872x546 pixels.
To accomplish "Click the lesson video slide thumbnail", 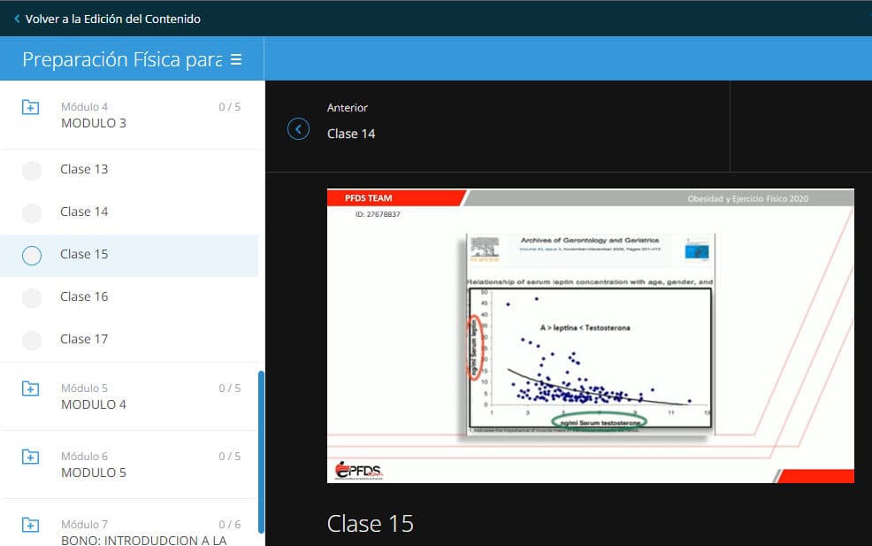I will point(590,336).
